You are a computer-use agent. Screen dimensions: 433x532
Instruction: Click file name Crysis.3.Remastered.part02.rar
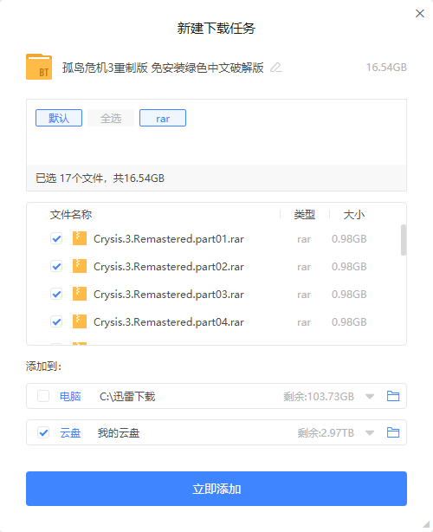point(169,267)
